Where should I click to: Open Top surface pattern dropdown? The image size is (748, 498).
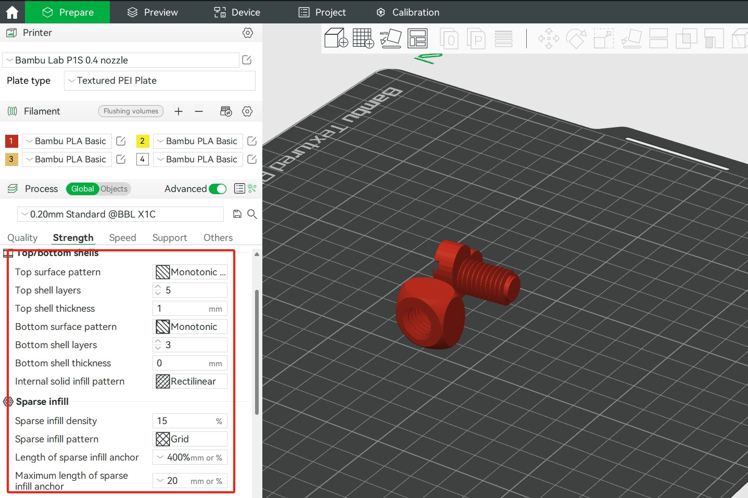190,272
